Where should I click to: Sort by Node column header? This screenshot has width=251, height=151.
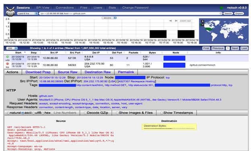pos(176,53)
